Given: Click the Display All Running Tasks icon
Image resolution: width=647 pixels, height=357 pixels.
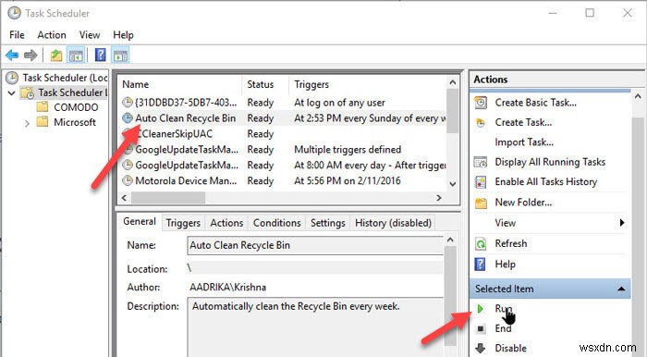Looking at the screenshot, I should point(481,162).
